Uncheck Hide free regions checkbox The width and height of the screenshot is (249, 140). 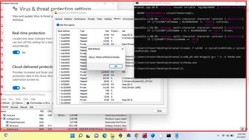58,25
